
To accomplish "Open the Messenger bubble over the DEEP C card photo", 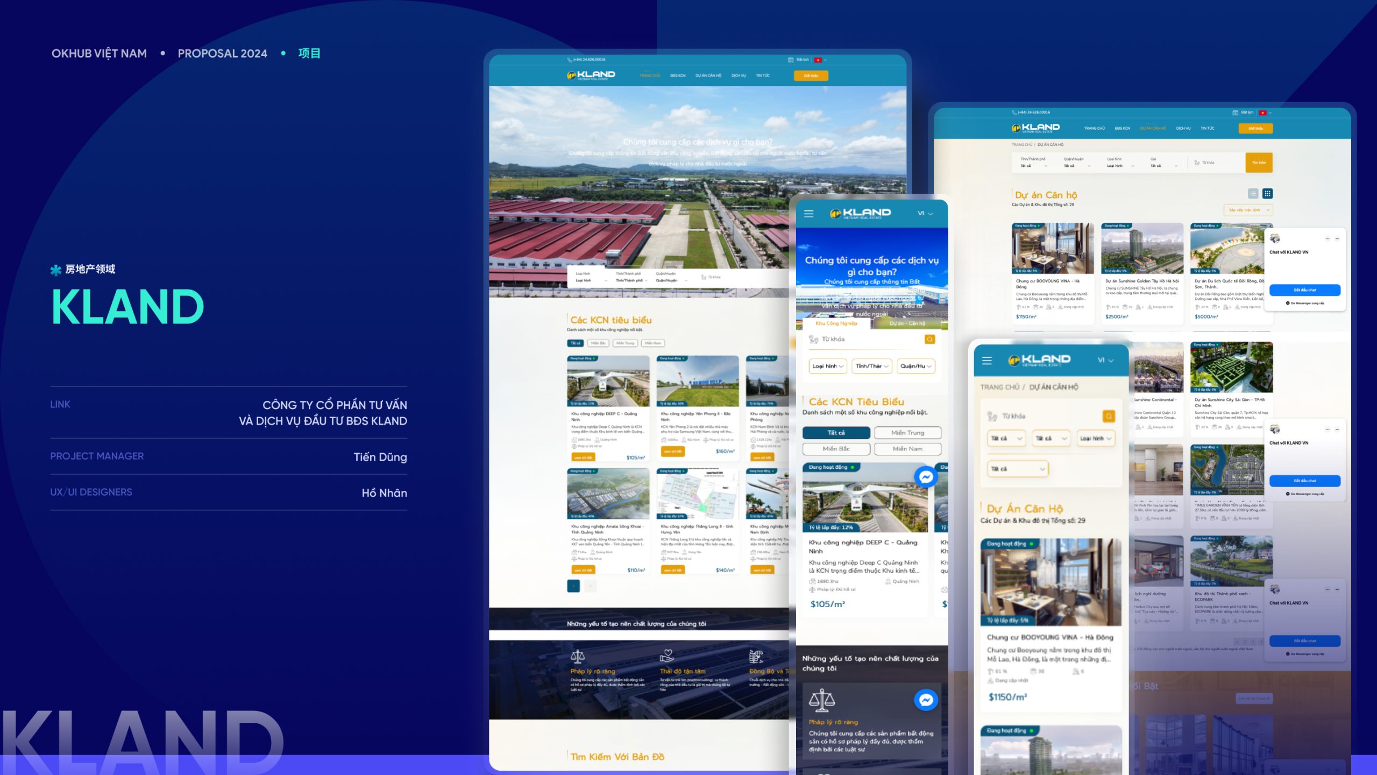I will 926,477.
